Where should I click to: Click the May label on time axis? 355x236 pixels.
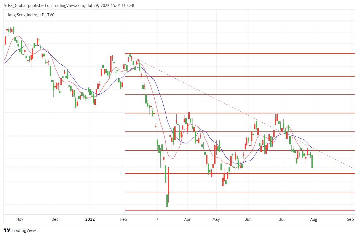[216, 219]
